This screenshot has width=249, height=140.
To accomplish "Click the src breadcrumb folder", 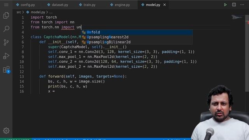I will point(19,12).
